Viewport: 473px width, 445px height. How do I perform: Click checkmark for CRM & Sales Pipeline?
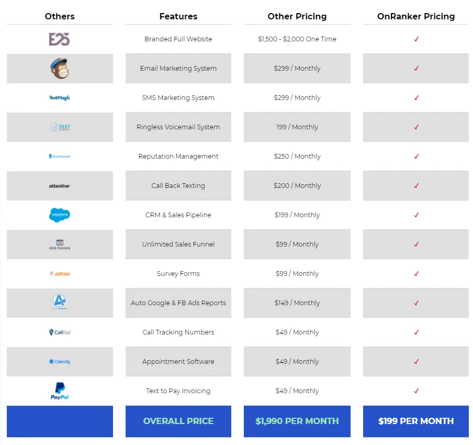coord(416,215)
